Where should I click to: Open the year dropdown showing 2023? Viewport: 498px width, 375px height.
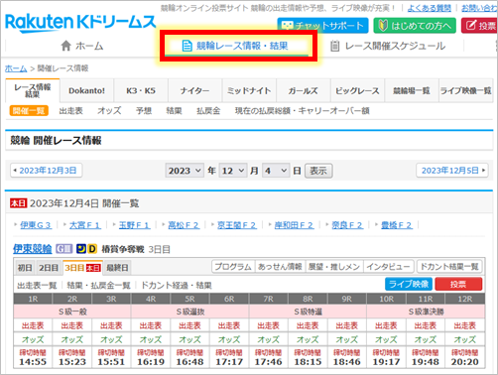pyautogui.click(x=185, y=171)
